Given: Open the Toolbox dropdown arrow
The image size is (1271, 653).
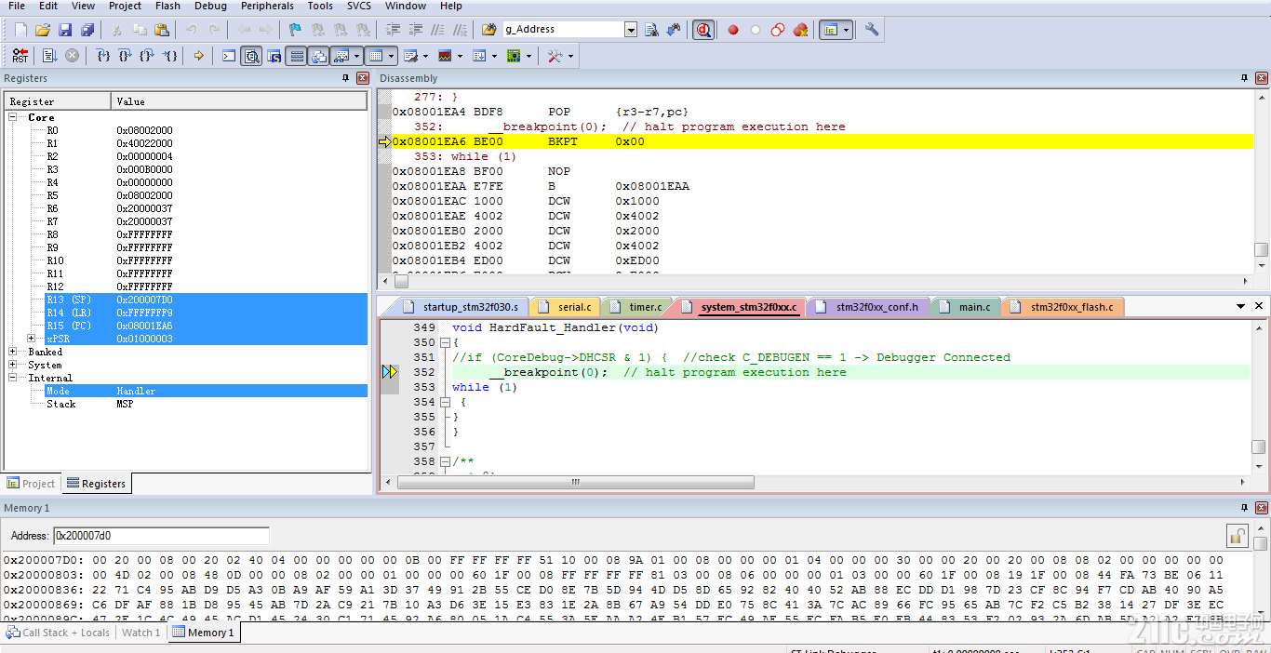Looking at the screenshot, I should click(570, 56).
